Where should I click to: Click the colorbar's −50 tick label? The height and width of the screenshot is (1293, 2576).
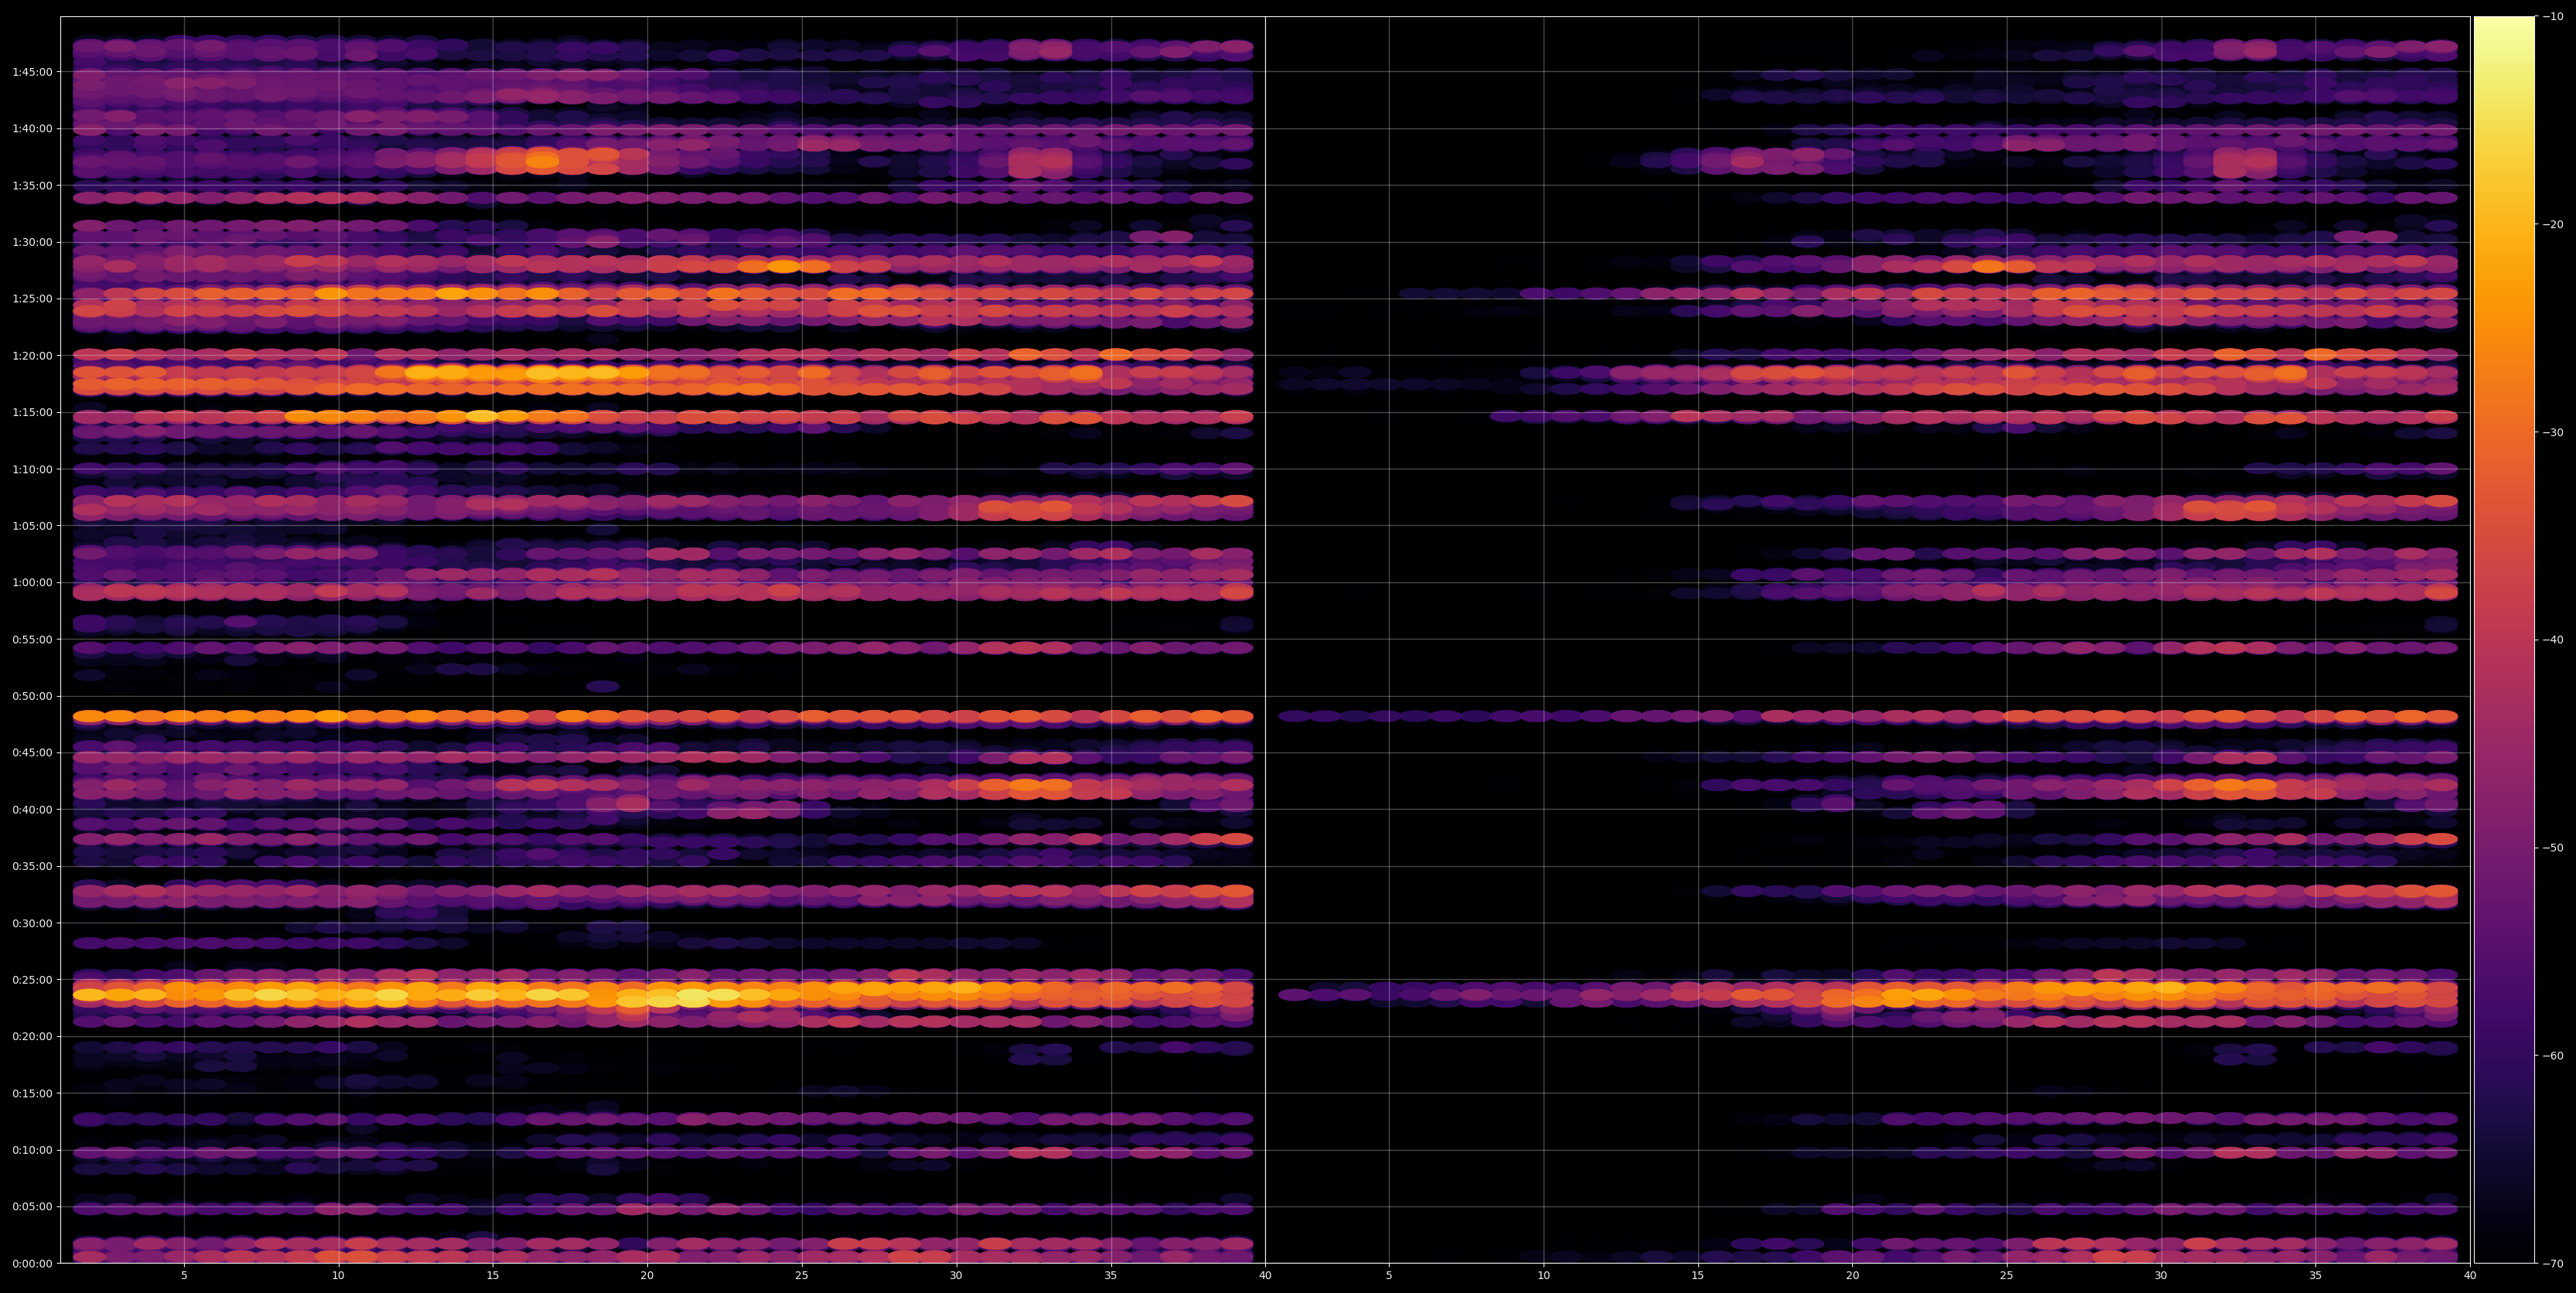point(2553,848)
